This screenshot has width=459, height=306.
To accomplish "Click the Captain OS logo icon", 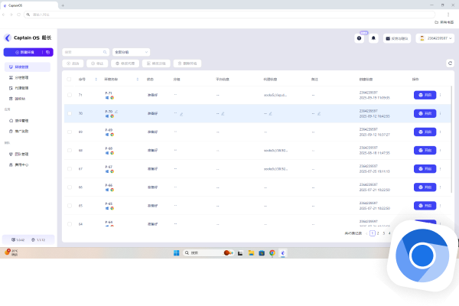I will 8,37.
